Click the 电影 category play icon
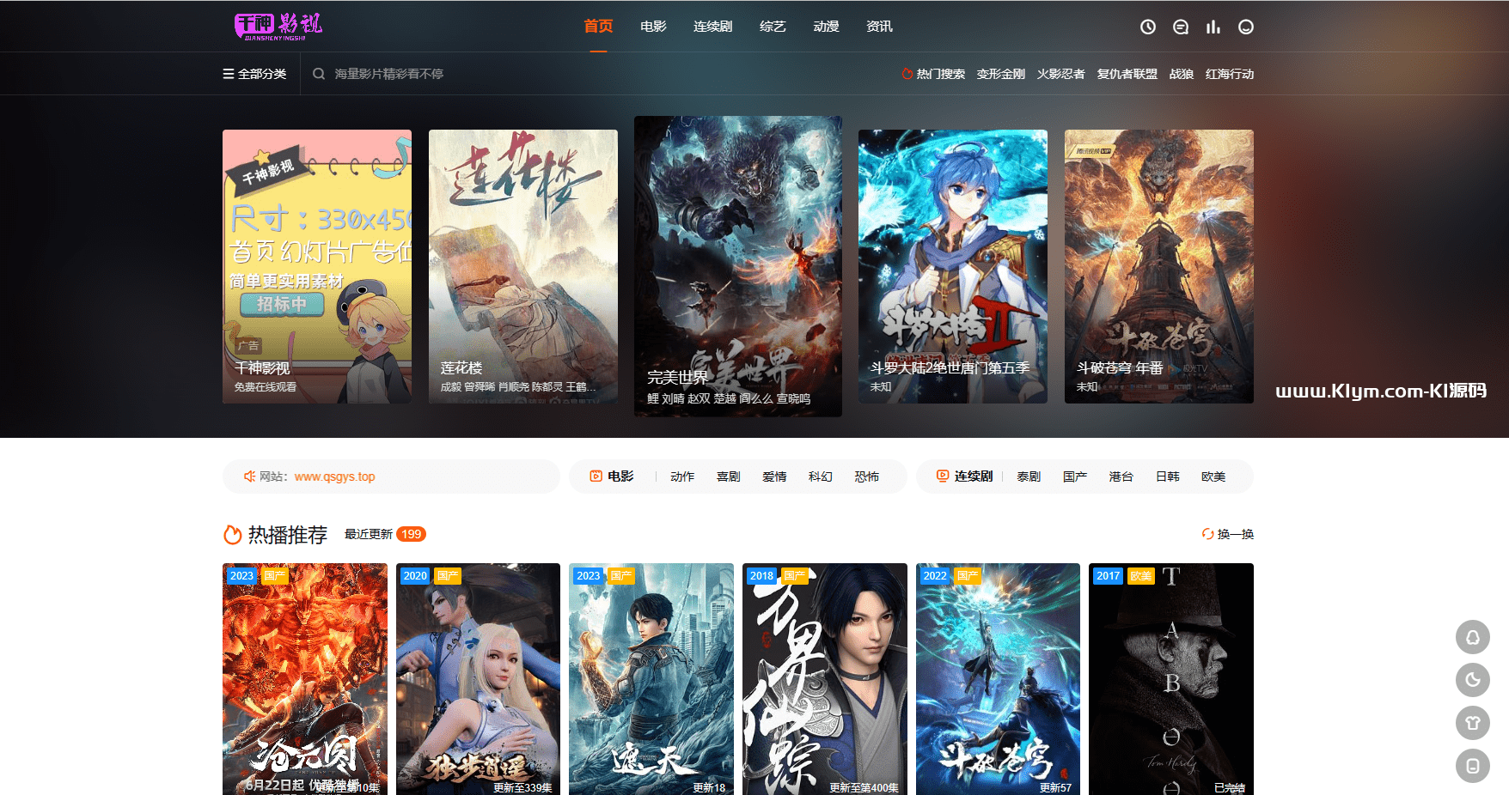 click(x=596, y=476)
